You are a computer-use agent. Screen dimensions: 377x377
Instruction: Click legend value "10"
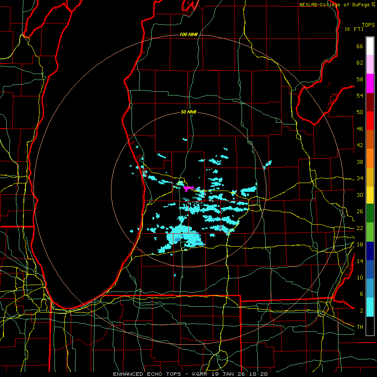[x=360, y=277]
